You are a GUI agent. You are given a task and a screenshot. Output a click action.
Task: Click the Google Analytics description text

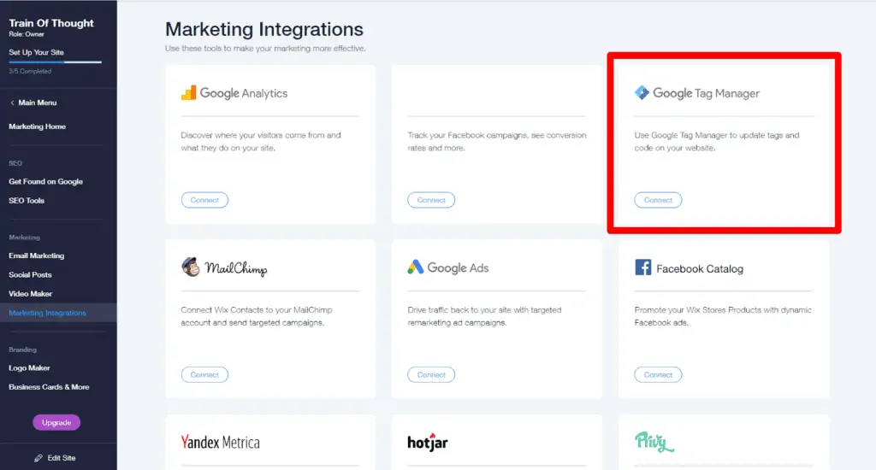[x=260, y=142]
